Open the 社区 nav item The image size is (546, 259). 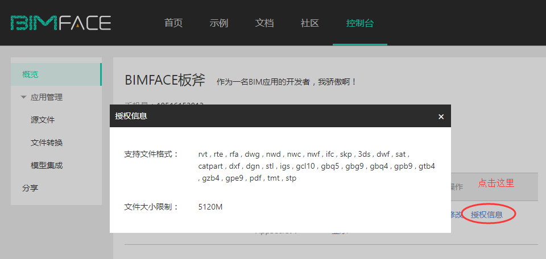click(309, 23)
